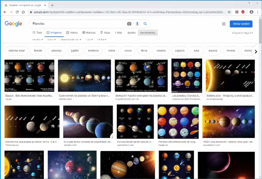This screenshot has width=262, height=179.
Task: Select the universo suggestion chip
Action: click(57, 51)
